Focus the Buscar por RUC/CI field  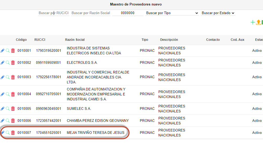click(x=53, y=13)
